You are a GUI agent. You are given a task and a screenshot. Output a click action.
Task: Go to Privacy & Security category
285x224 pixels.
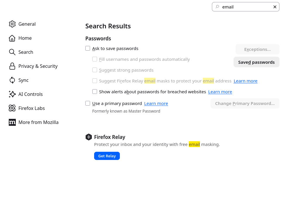pyautogui.click(x=38, y=66)
